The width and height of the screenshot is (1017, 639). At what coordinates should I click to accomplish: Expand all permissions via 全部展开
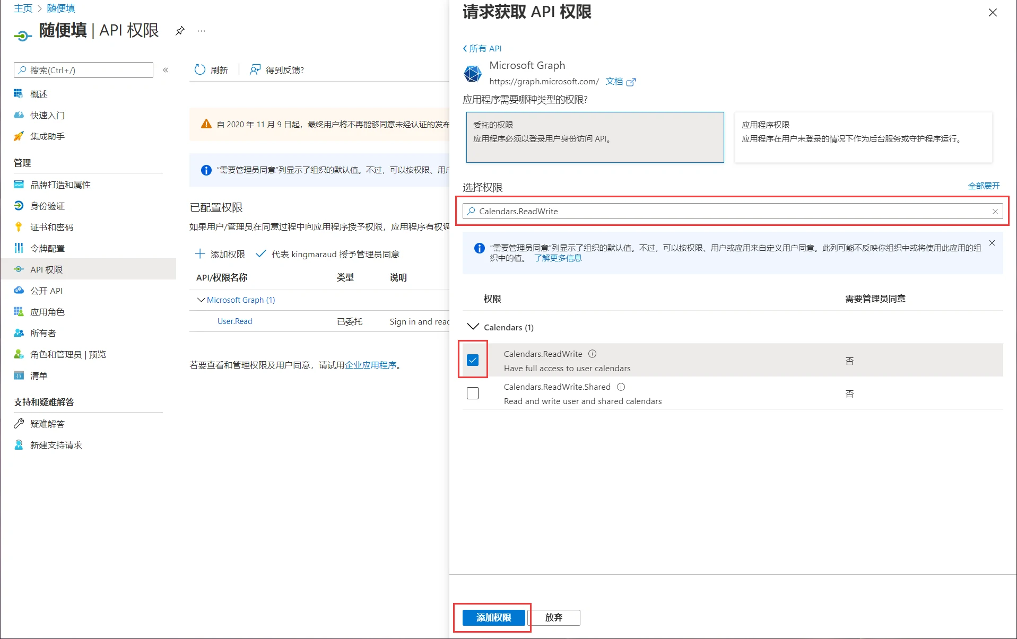[983, 186]
